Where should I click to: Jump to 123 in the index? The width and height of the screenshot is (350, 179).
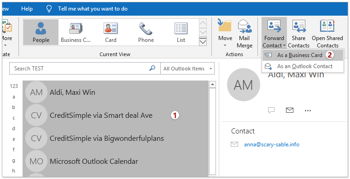tap(14, 86)
